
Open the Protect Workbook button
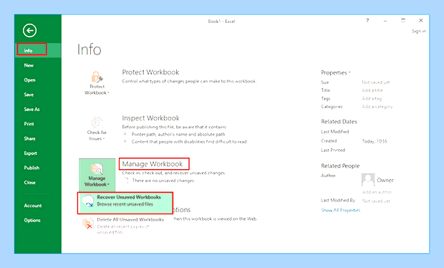tap(97, 83)
